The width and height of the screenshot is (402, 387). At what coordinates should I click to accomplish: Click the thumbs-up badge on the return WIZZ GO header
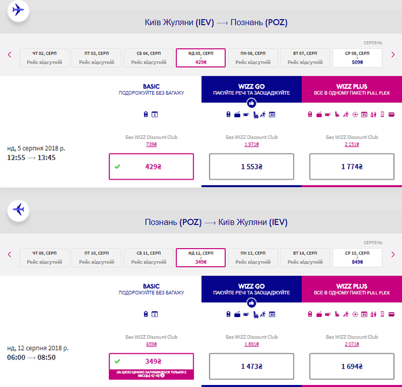pyautogui.click(x=252, y=302)
